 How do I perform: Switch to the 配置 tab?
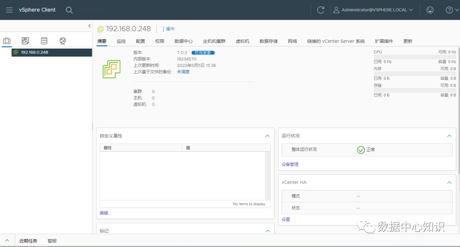click(140, 41)
